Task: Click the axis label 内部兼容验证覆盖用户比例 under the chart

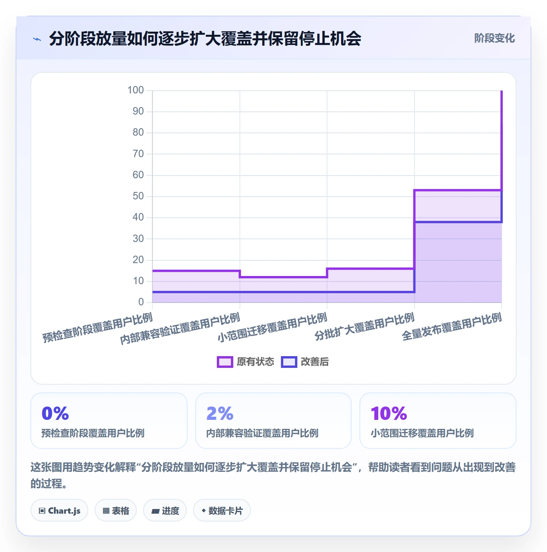Action: (x=180, y=329)
